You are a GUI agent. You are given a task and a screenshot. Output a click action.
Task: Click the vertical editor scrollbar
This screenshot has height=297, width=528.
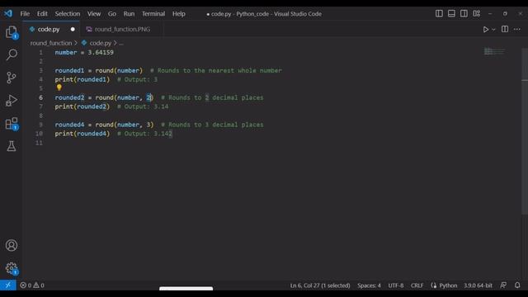click(x=525, y=131)
